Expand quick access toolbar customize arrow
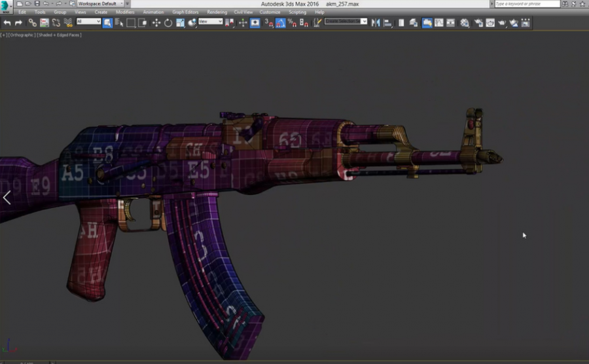 pyautogui.click(x=128, y=4)
